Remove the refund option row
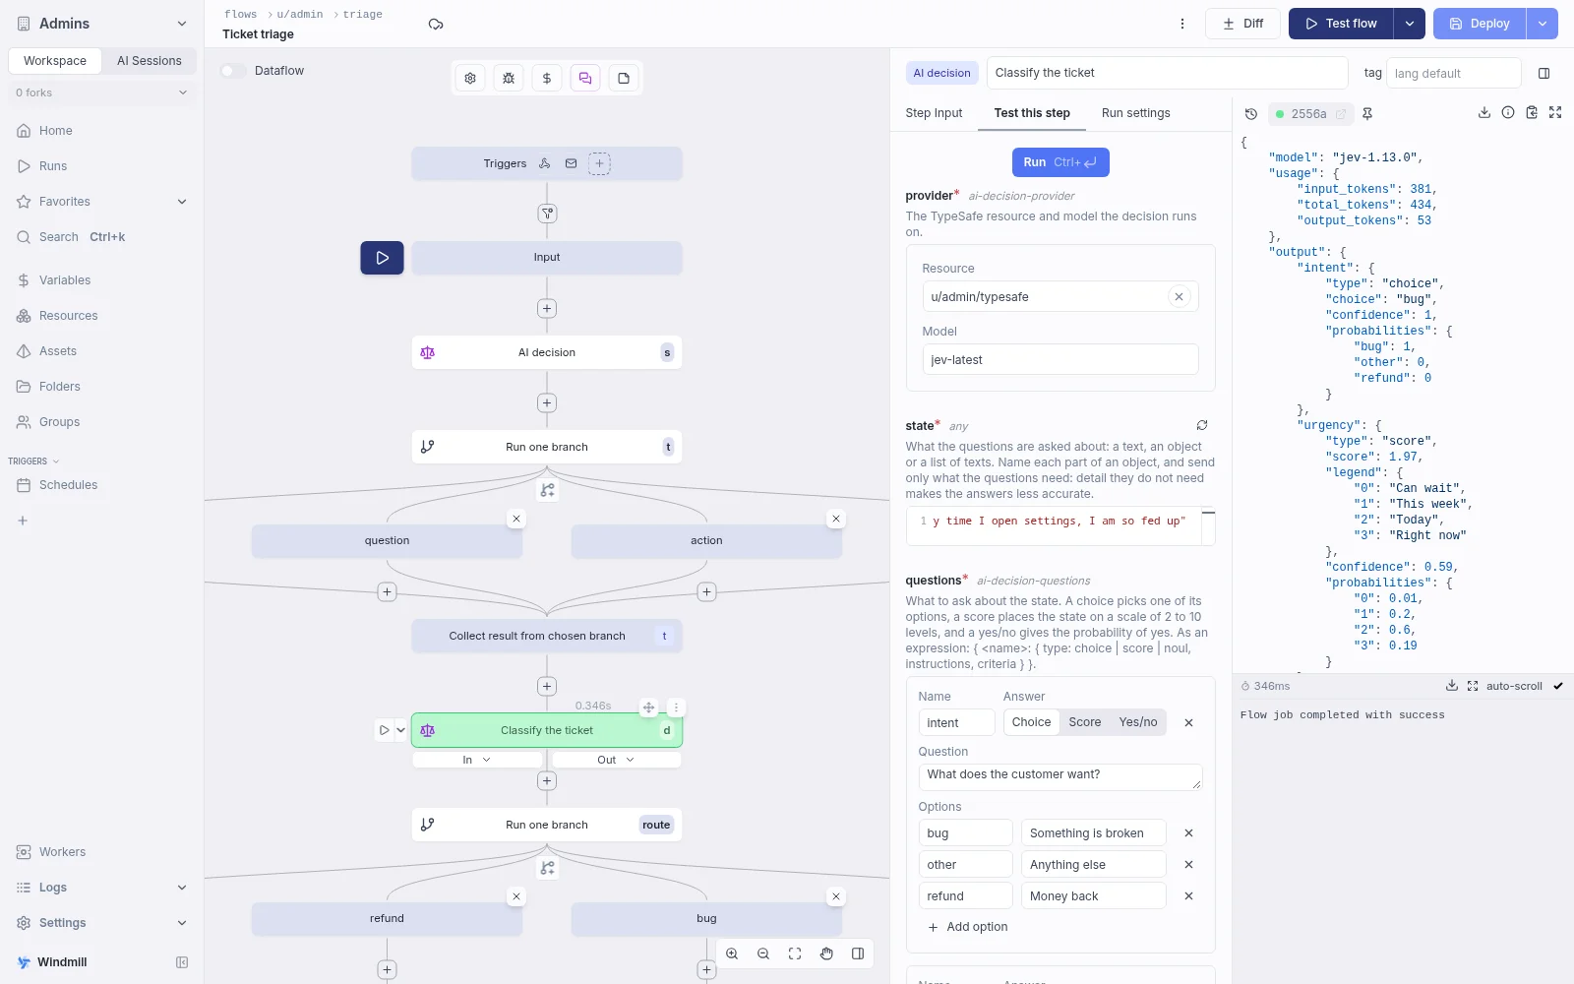The width and height of the screenshot is (1574, 984). 1188,896
